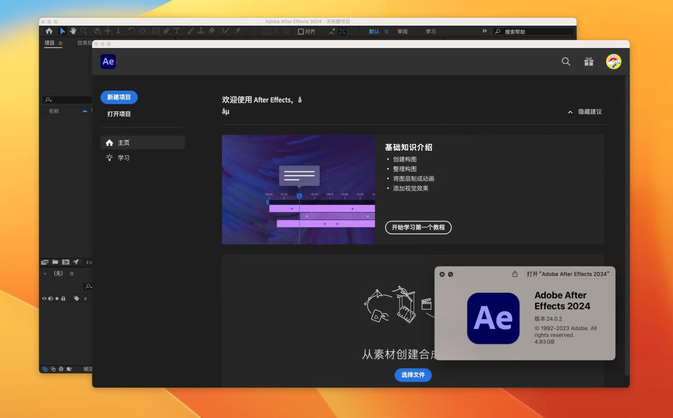
Task: Open the timeline panel menu next to (无)
Action: click(x=72, y=273)
